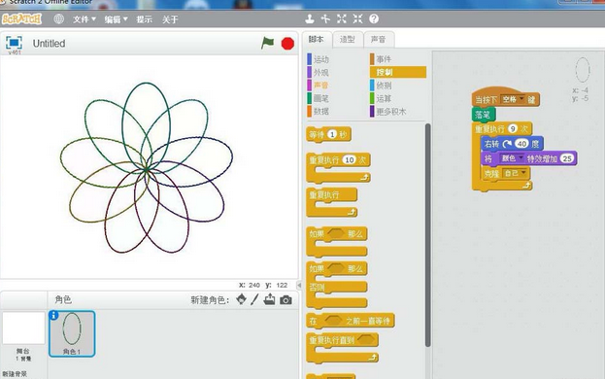Open sprite info for 角色1

click(54, 315)
